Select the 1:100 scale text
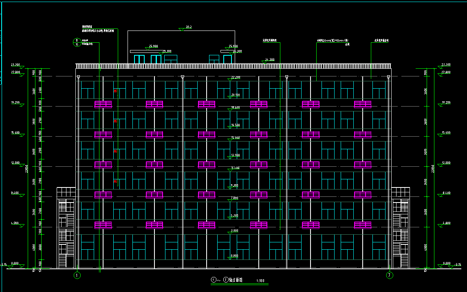The height and width of the screenshot is (292, 467). (260, 281)
